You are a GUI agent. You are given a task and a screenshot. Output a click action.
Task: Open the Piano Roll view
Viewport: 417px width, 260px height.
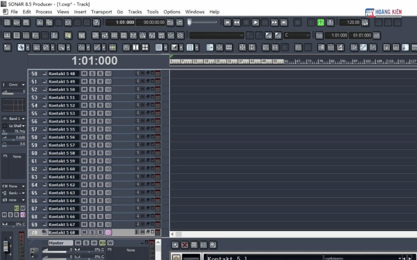click(7, 35)
